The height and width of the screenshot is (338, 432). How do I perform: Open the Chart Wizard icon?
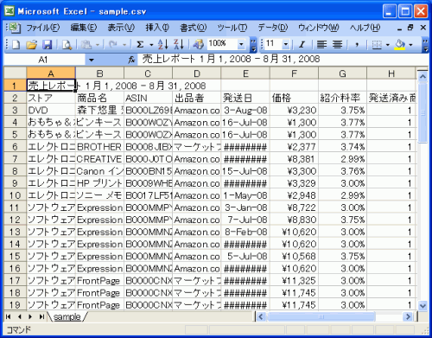click(x=198, y=44)
